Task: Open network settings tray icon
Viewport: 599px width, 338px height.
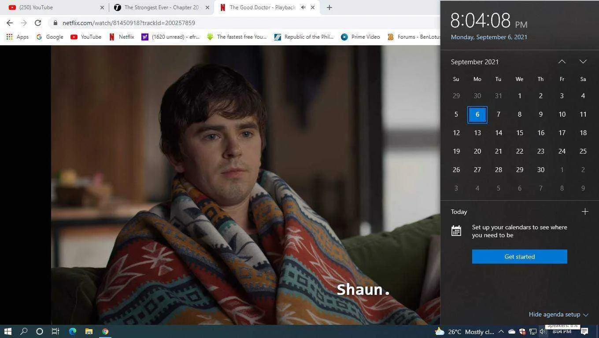Action: coord(533,332)
